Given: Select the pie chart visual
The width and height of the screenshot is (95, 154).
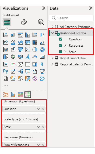Looking at the screenshot, I should (35, 50).
